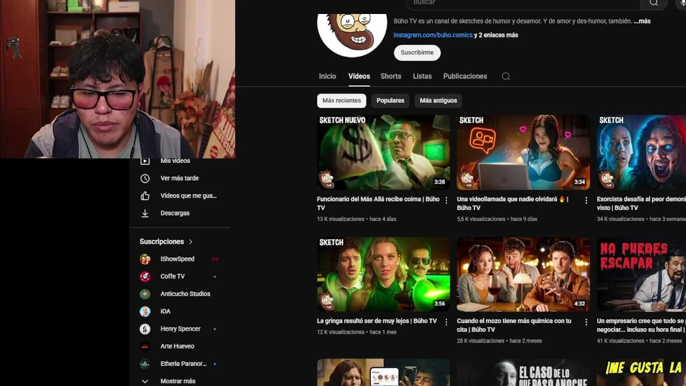This screenshot has height=386, width=686.
Task: Select Más recientes sort filter
Action: click(x=342, y=100)
